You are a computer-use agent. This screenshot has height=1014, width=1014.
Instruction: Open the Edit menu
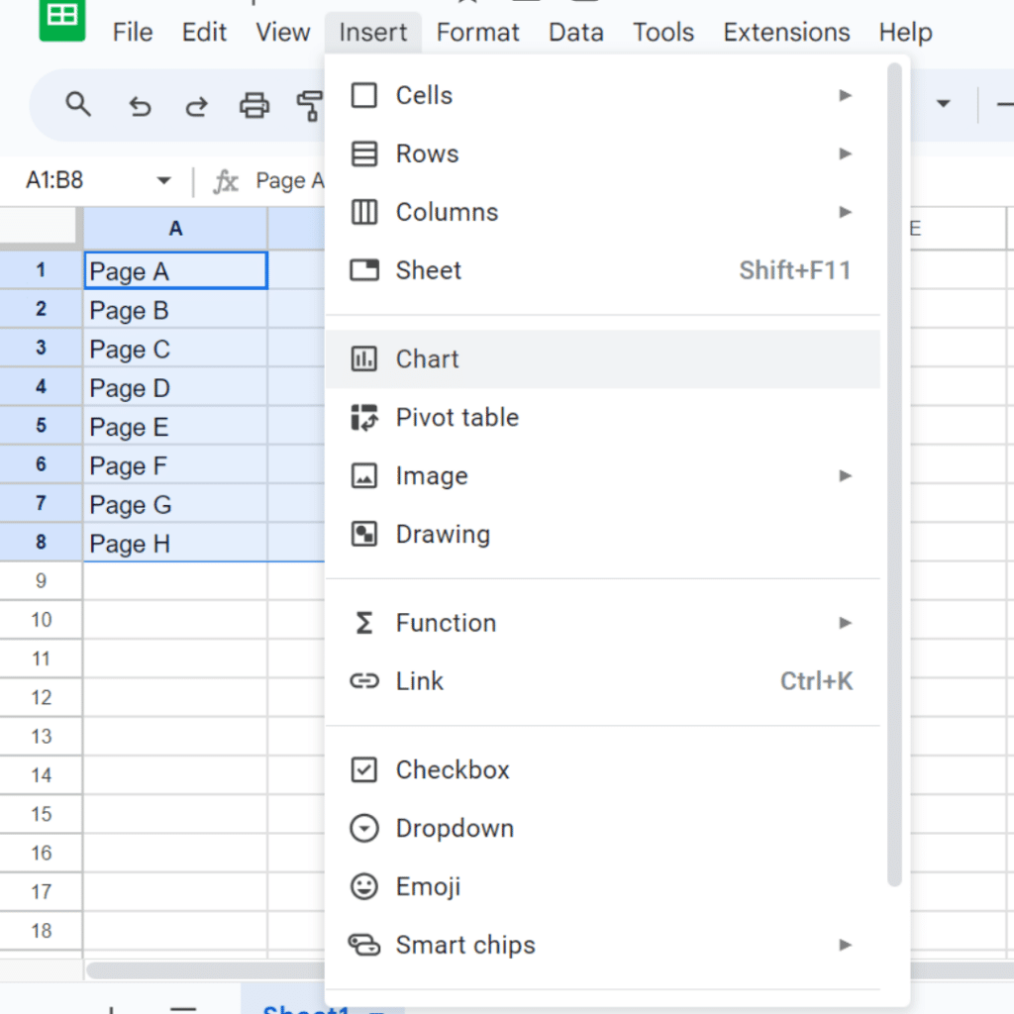pos(204,33)
